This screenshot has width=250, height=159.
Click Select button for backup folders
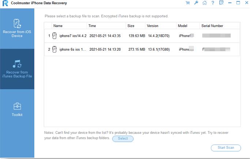[123, 139]
